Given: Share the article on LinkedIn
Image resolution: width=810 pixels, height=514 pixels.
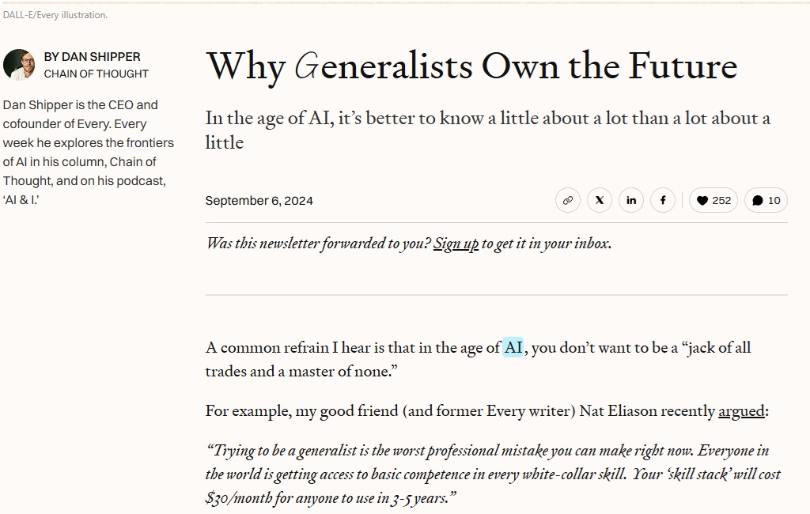Looking at the screenshot, I should (x=631, y=200).
